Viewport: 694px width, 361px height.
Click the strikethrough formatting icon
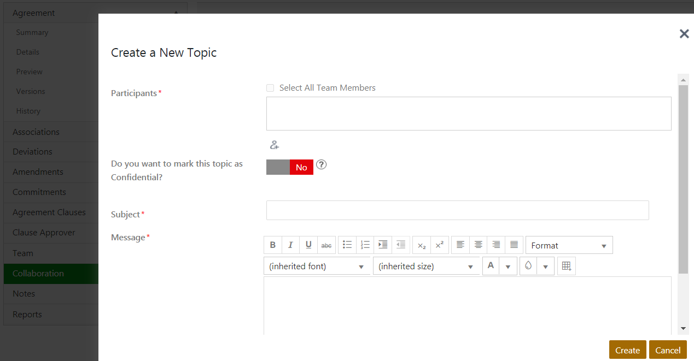326,245
